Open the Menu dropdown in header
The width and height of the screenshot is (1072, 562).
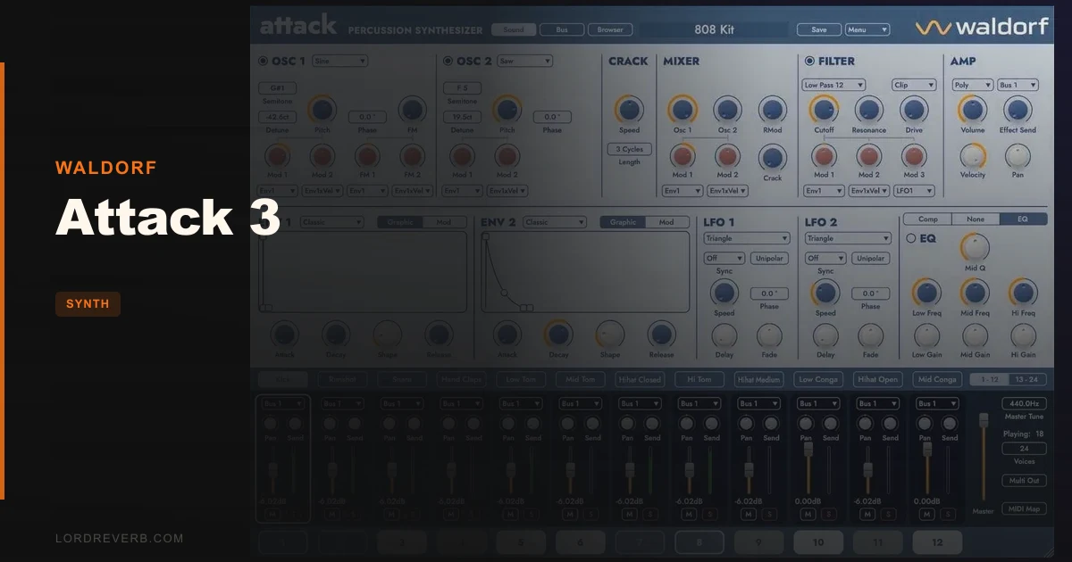pos(867,29)
